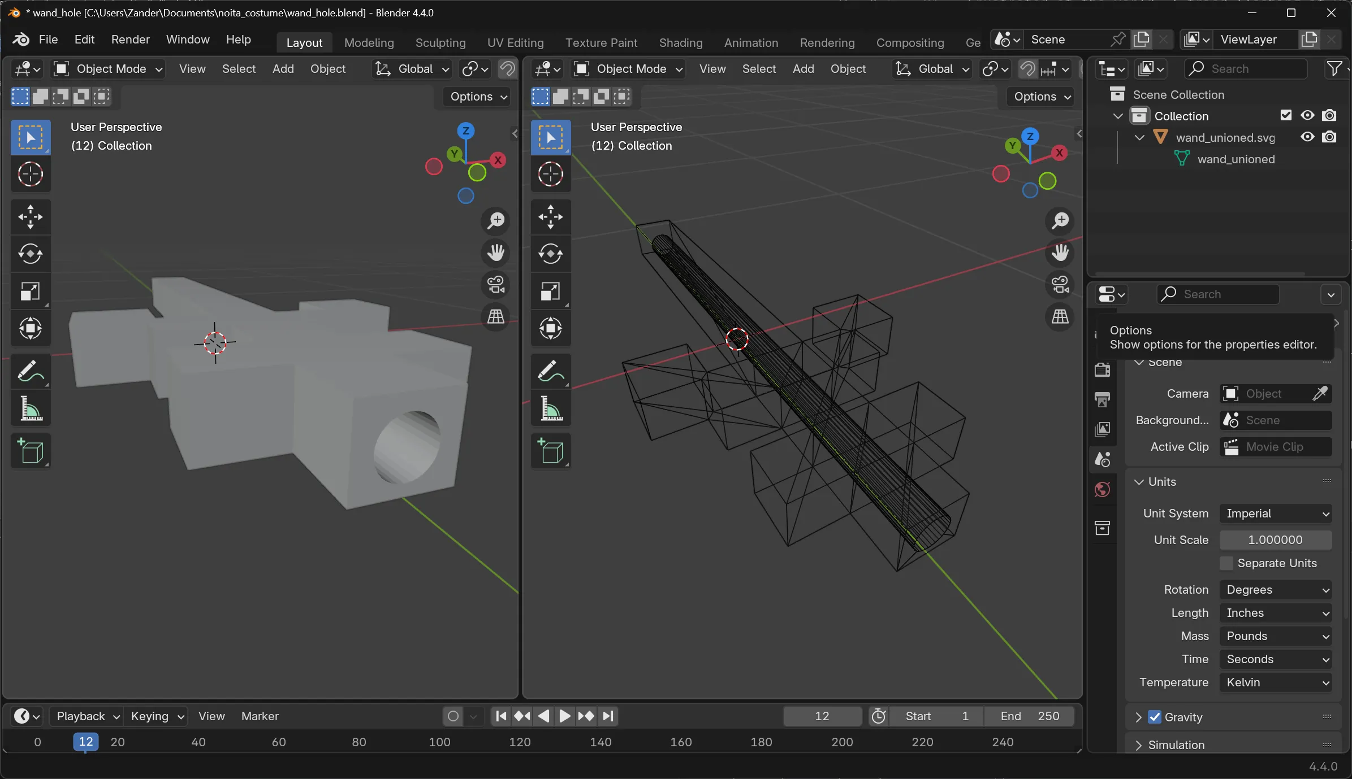Click the Add Cube tool in left viewport
The width and height of the screenshot is (1352, 779).
tap(31, 451)
